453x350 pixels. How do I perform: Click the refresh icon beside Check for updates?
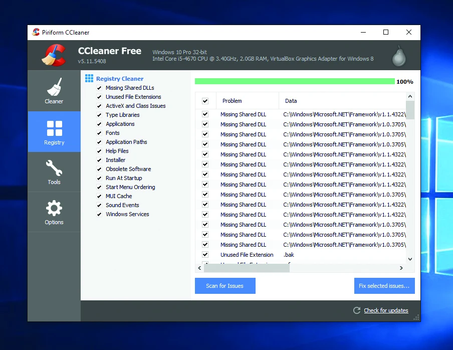pos(357,310)
